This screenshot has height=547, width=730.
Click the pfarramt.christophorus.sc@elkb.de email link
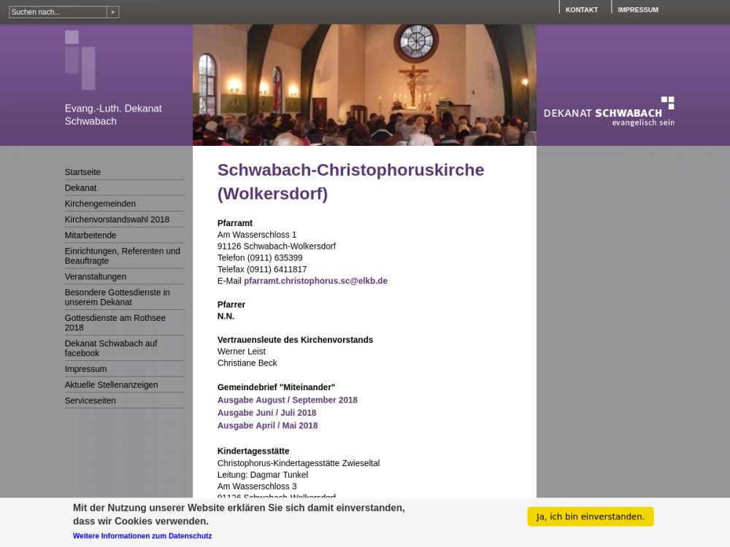coord(315,281)
